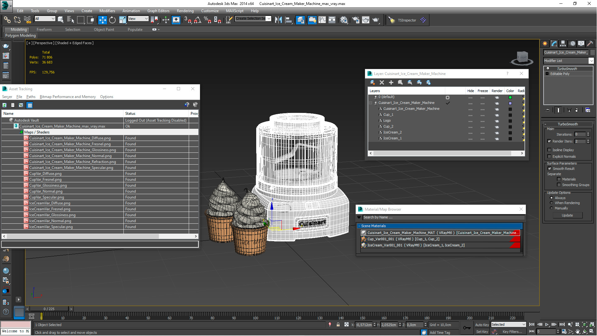This screenshot has height=336, width=597.
Task: Open the Utilities hammer panel tab
Action: tap(590, 44)
